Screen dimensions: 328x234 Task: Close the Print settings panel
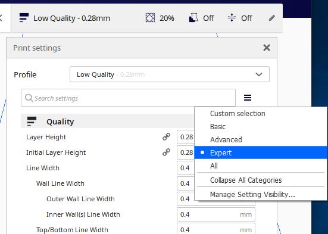pos(267,48)
